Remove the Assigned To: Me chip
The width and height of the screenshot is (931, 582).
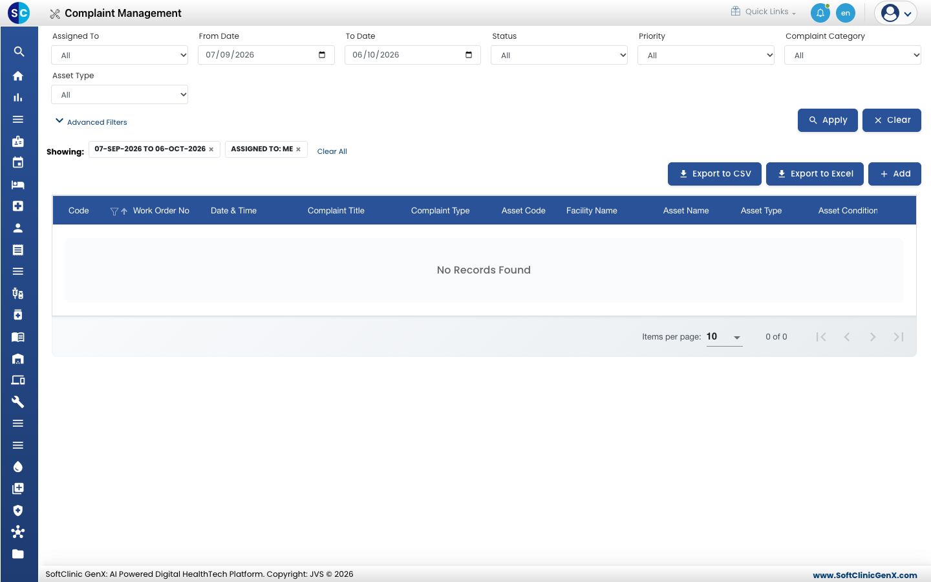pos(299,149)
